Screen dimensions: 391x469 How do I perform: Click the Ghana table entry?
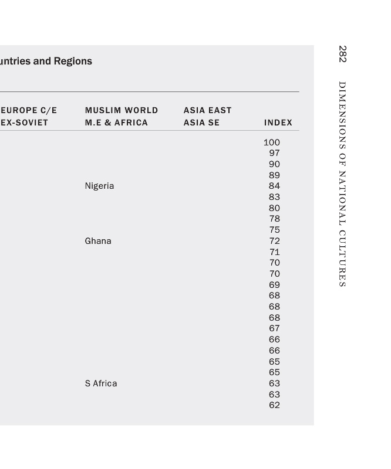coord(98,241)
